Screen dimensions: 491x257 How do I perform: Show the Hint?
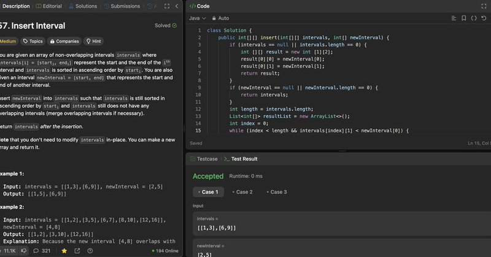94,41
